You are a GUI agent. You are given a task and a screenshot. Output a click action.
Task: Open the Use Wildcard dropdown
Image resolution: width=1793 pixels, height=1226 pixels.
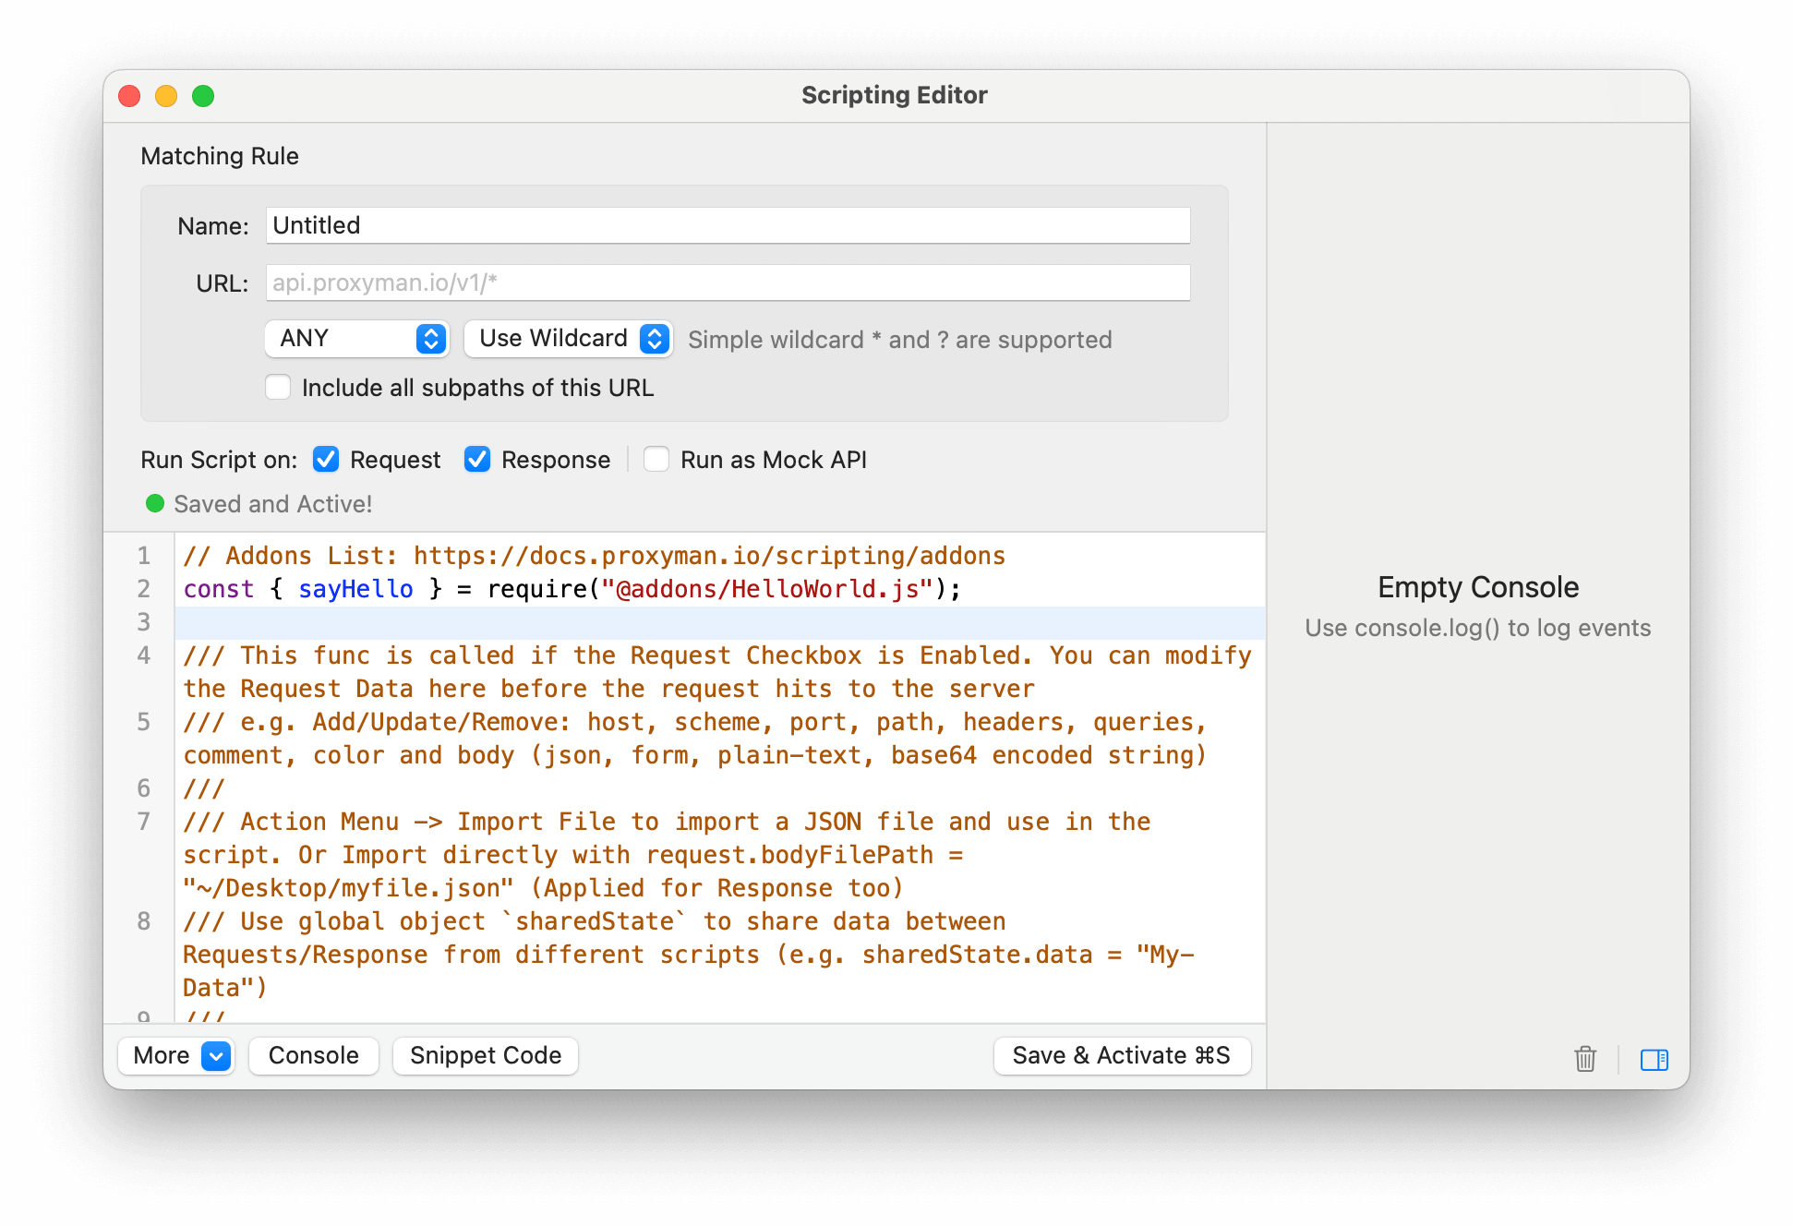click(x=554, y=339)
